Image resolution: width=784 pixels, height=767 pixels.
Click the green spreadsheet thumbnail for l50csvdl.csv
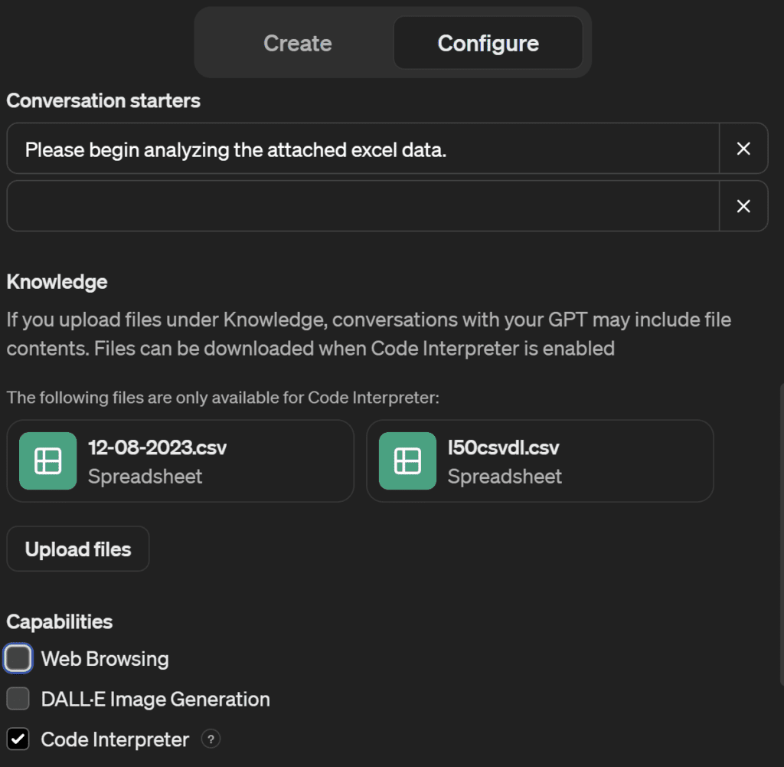click(407, 461)
